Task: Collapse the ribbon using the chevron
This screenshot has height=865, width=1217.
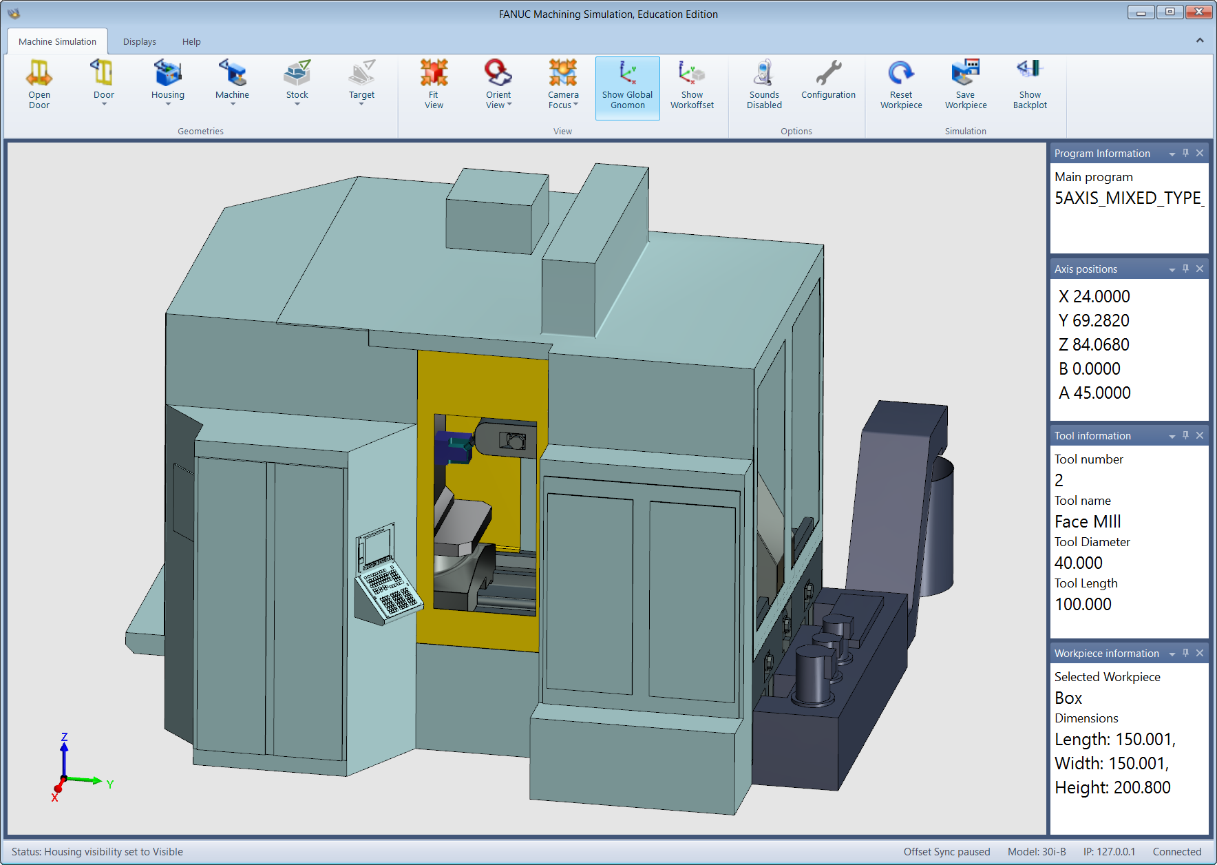Action: click(1200, 41)
